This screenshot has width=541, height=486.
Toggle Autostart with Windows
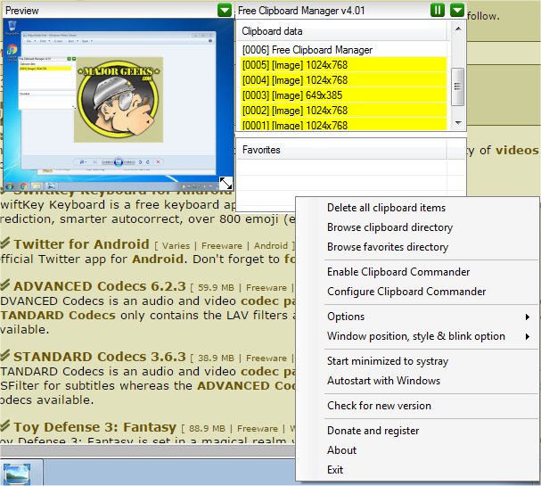click(x=383, y=381)
